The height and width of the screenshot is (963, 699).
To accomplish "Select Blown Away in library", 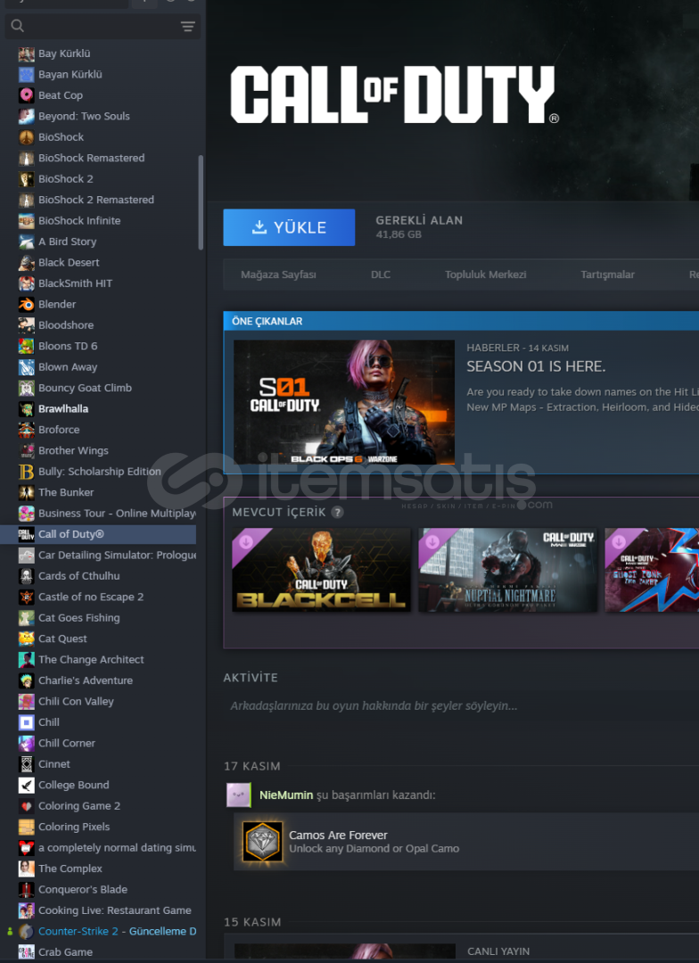I will 68,366.
